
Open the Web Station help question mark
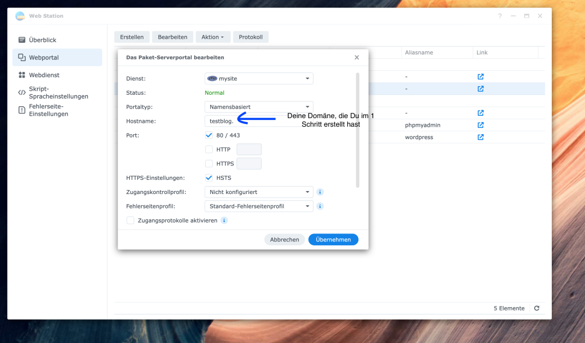click(x=499, y=16)
